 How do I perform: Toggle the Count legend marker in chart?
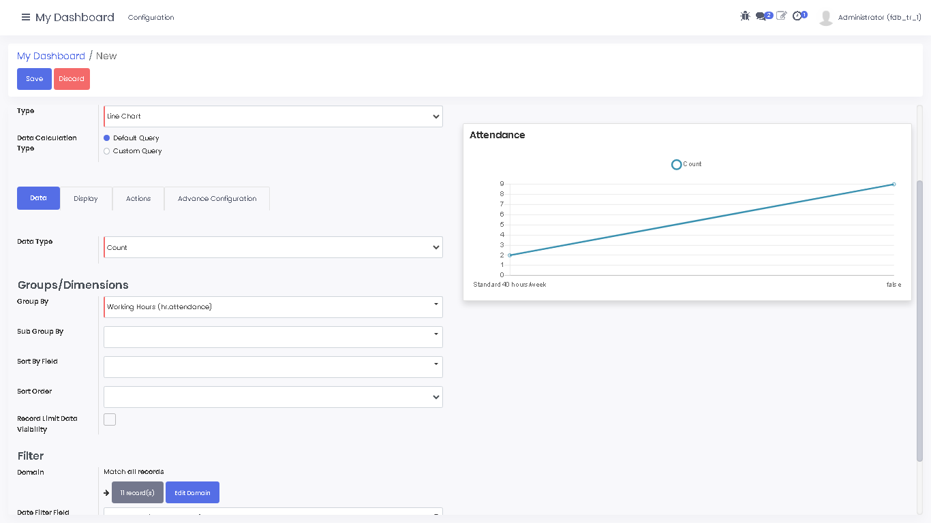(x=676, y=164)
